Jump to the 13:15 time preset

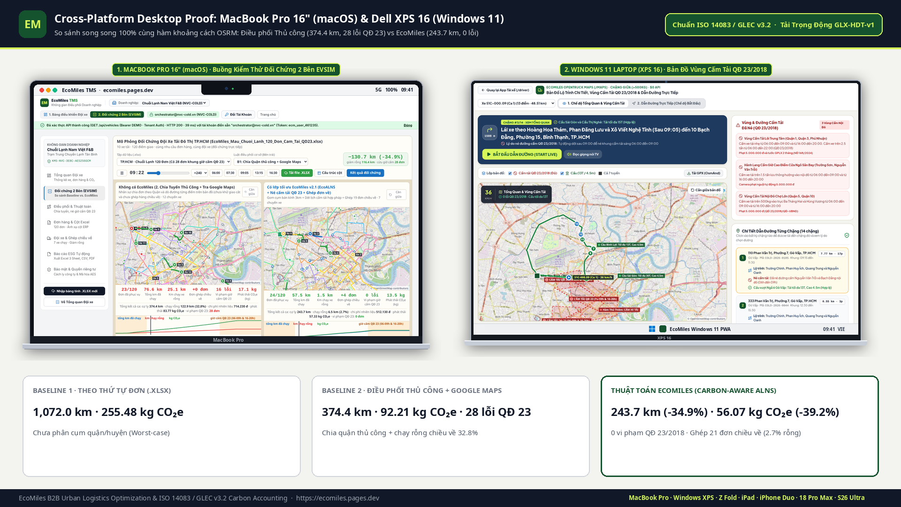pos(259,173)
